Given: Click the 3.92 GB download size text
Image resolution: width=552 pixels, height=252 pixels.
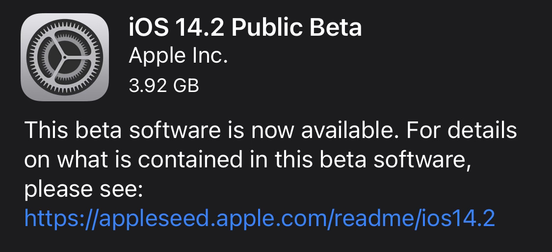Looking at the screenshot, I should click(164, 85).
